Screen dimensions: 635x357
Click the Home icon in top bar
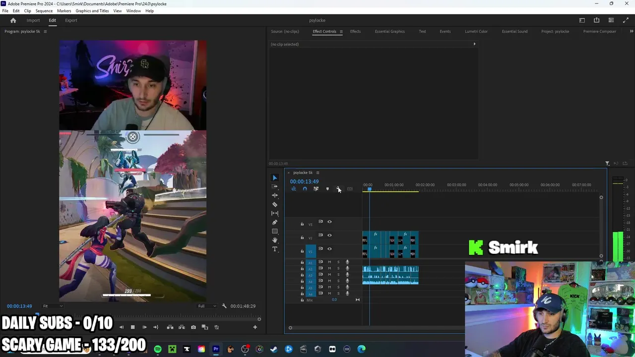(13, 20)
